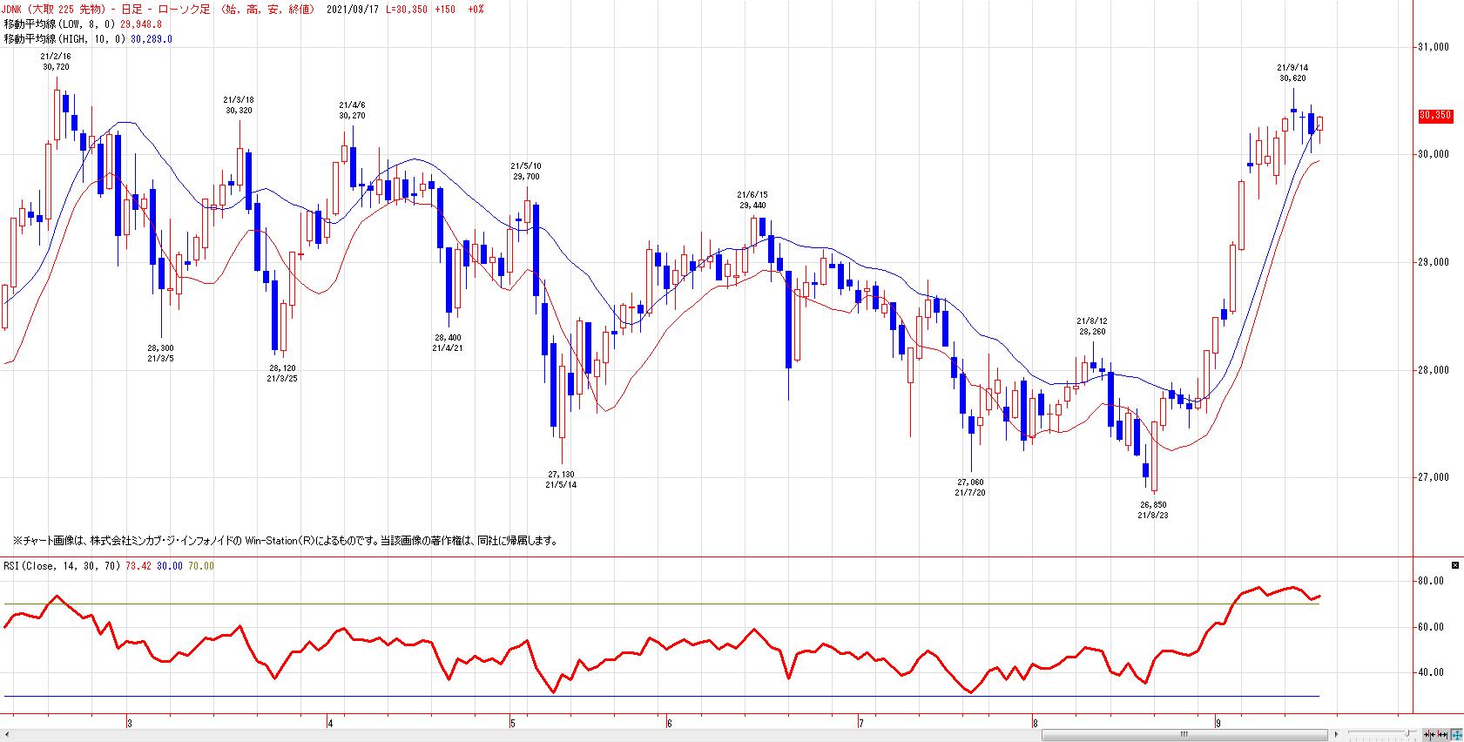The width and height of the screenshot is (1464, 742).
Task: Click the 28,000 price axis label
Action: pyautogui.click(x=1434, y=370)
